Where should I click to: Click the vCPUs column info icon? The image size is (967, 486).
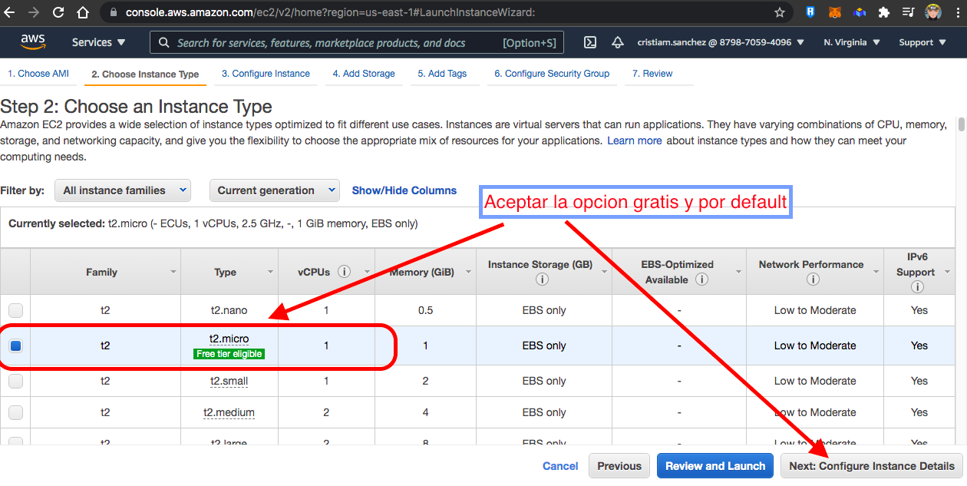point(345,272)
